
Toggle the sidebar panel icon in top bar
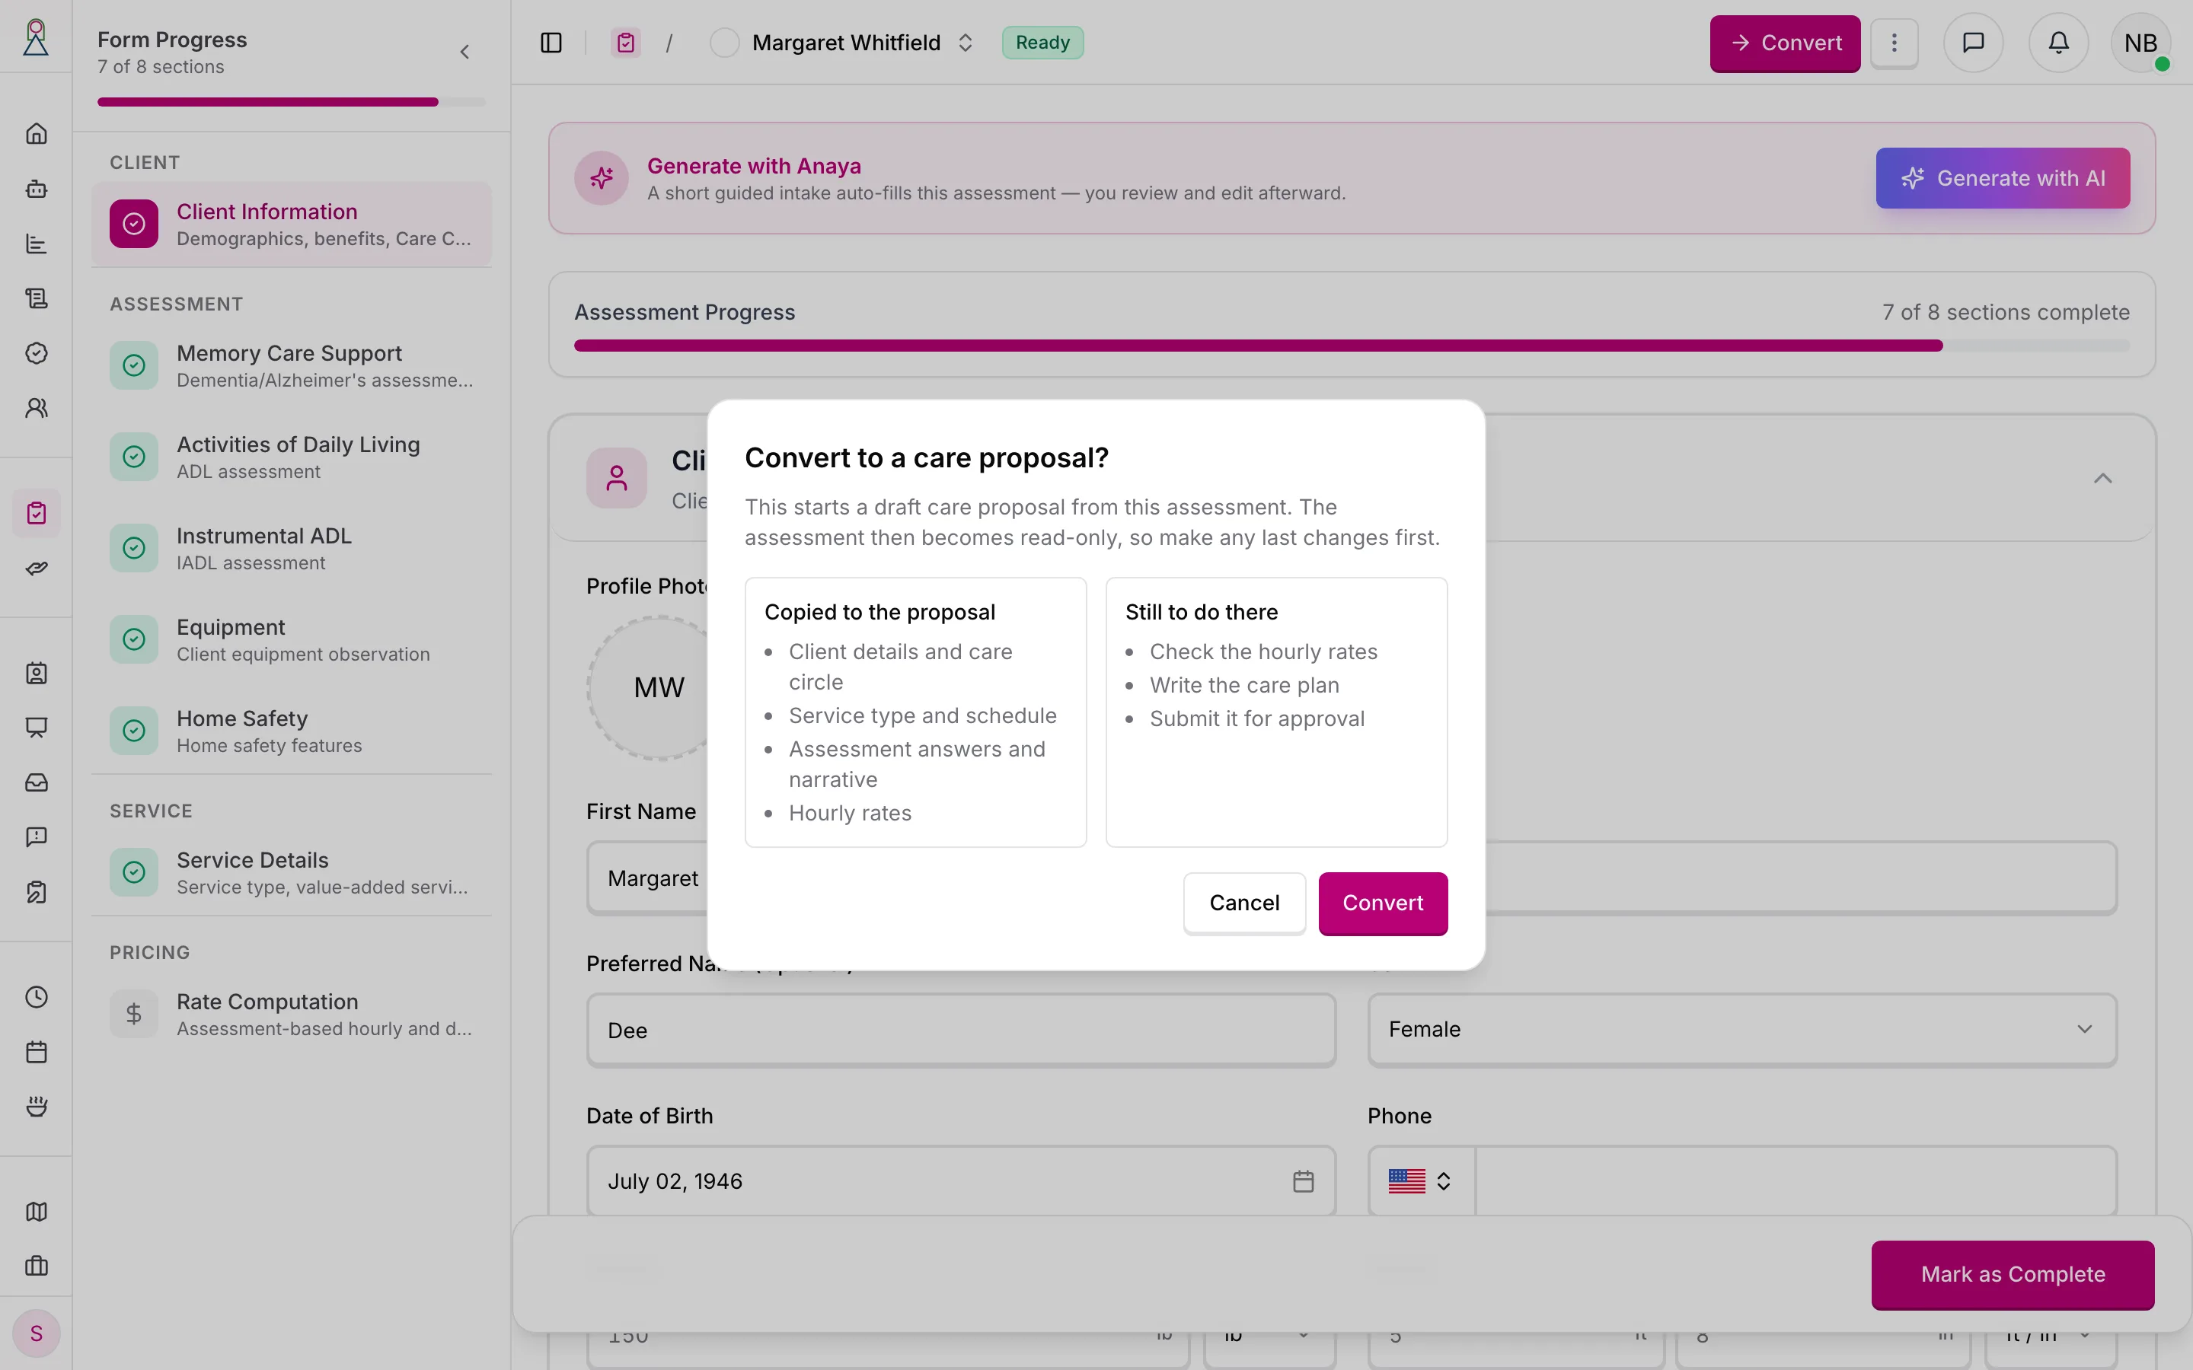[x=551, y=43]
